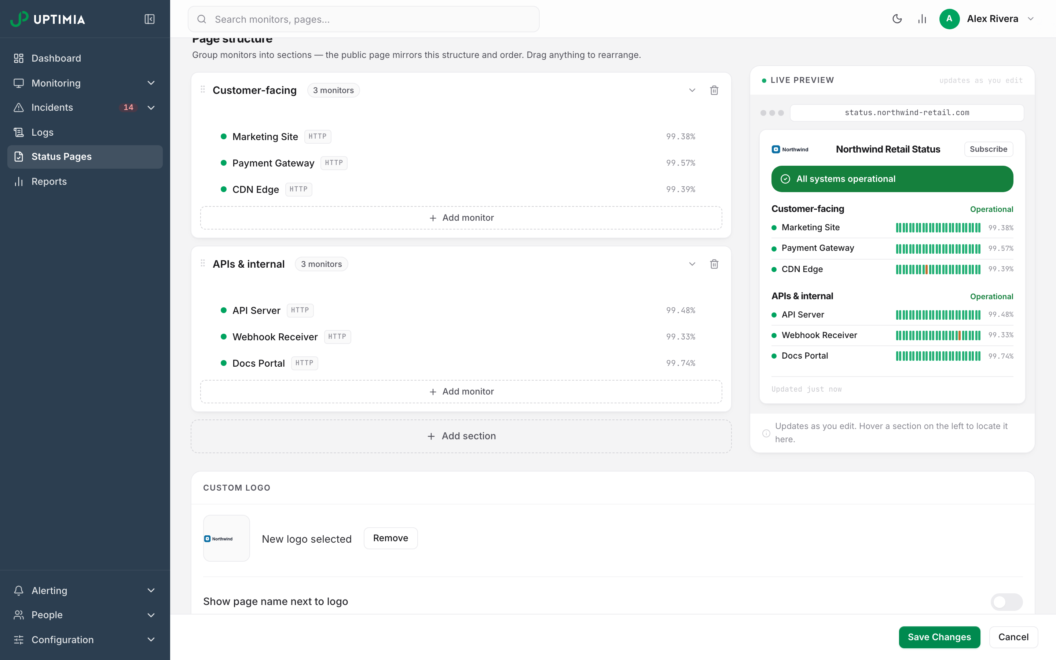Viewport: 1056px width, 660px height.
Task: Click the custom logo thumbnail
Action: click(x=227, y=538)
